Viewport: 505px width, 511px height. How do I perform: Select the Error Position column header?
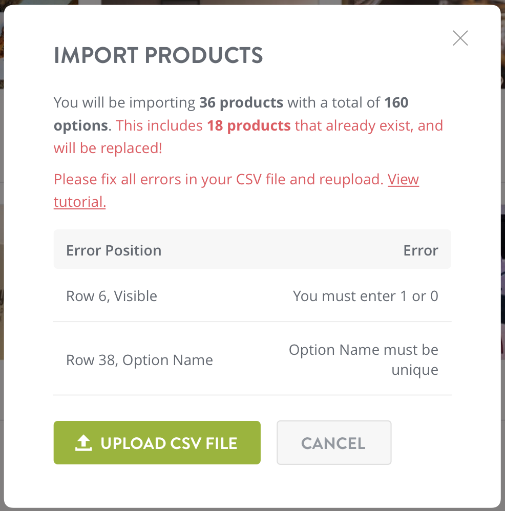(x=114, y=250)
